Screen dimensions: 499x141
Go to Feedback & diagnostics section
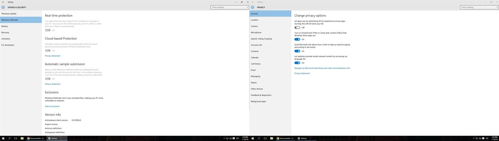pos(261,95)
